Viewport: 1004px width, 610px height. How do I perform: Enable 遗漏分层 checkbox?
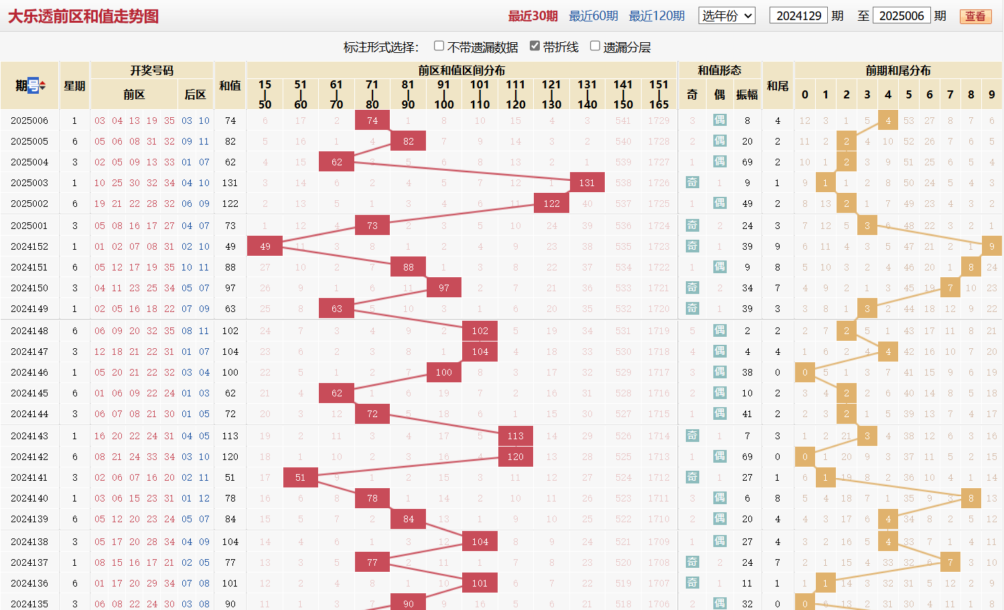(x=595, y=46)
